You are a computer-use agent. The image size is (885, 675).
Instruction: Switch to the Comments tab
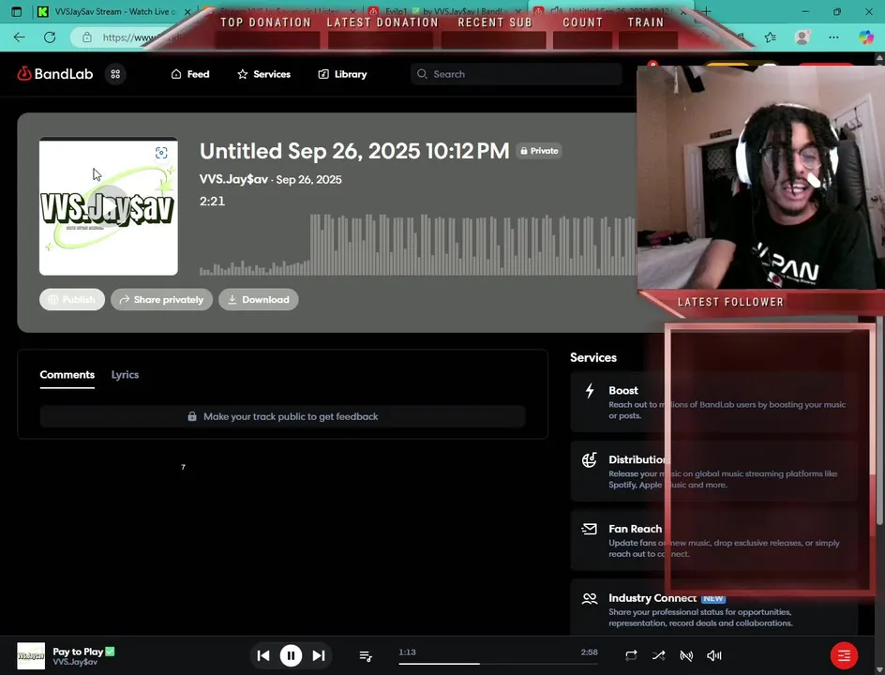67,375
